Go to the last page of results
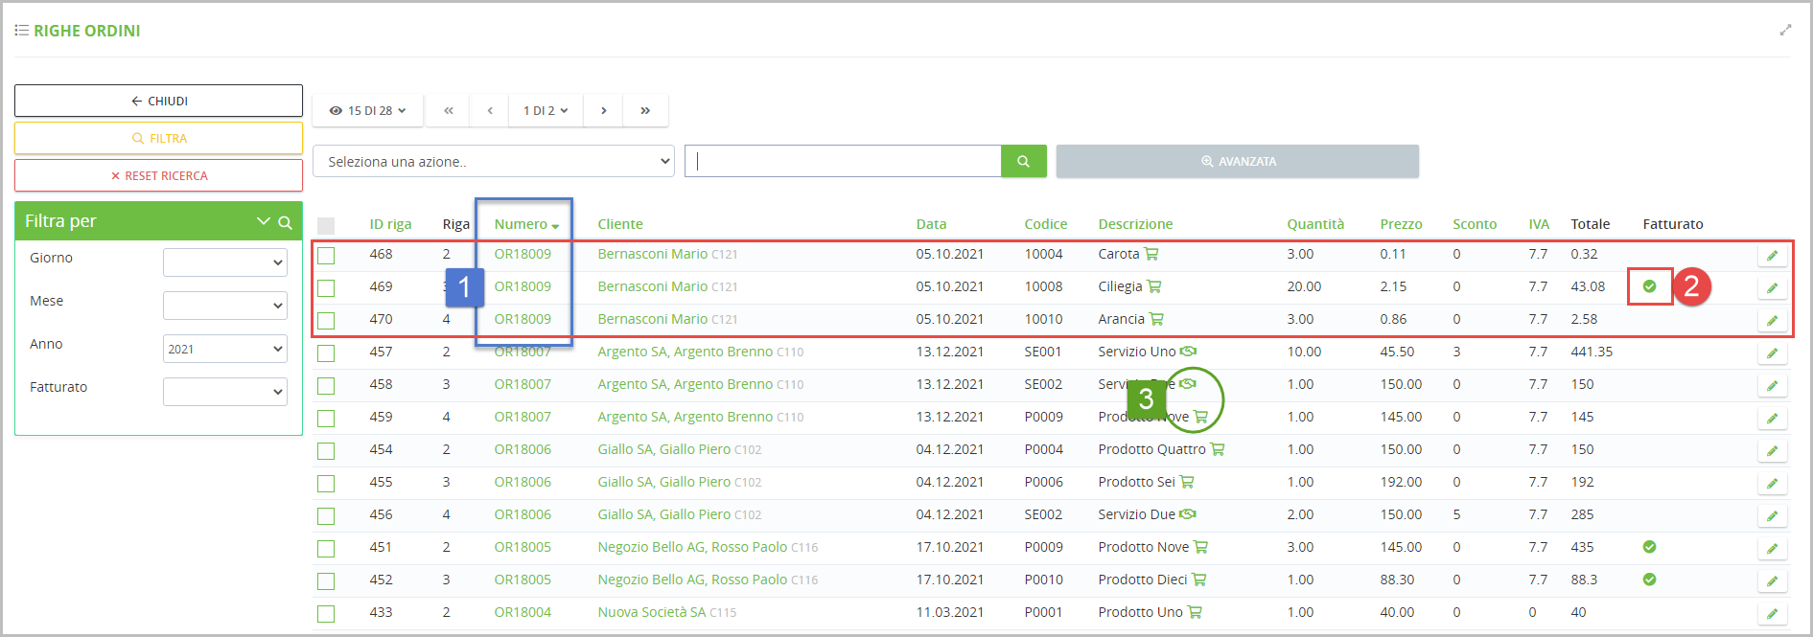Screen dimensions: 1813x637 coord(645,111)
